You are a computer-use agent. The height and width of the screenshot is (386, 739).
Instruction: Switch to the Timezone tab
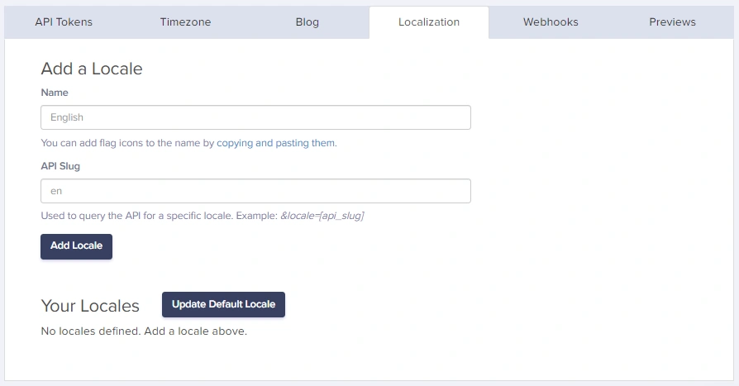(x=185, y=22)
